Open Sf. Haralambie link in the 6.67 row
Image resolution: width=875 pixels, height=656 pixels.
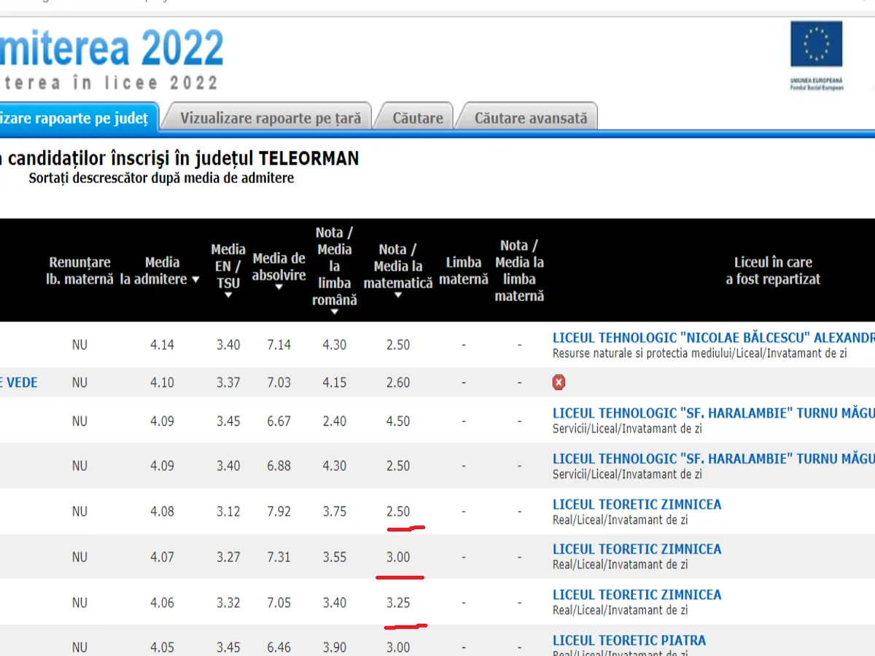click(712, 414)
